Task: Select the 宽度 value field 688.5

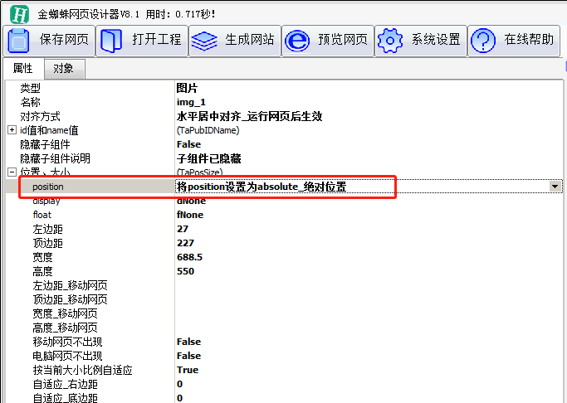Action: (191, 257)
